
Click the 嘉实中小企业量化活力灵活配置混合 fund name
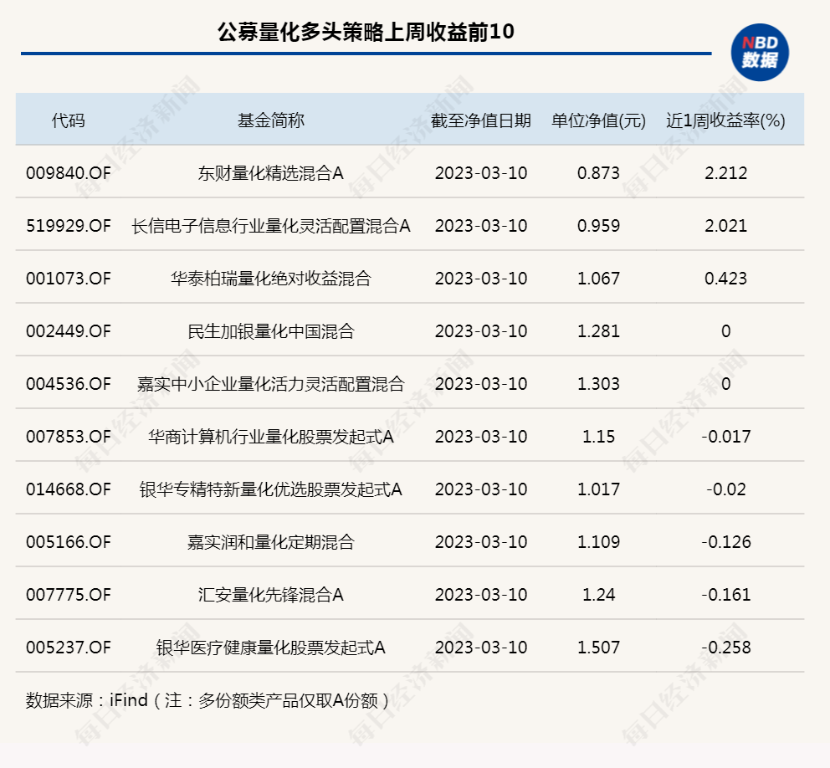[270, 384]
